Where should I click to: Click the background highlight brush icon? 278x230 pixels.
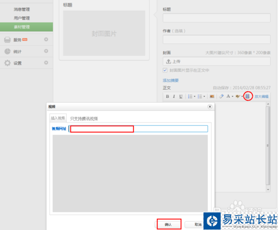237,96
